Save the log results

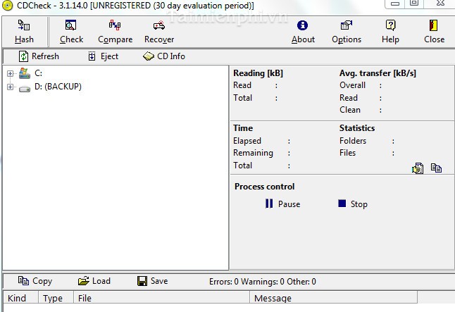coord(152,281)
